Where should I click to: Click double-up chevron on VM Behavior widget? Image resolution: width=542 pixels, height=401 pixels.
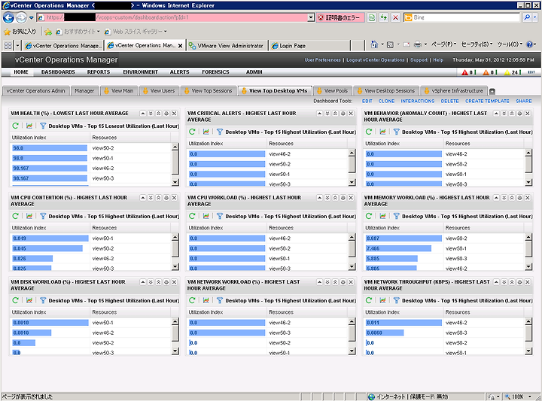click(512, 114)
